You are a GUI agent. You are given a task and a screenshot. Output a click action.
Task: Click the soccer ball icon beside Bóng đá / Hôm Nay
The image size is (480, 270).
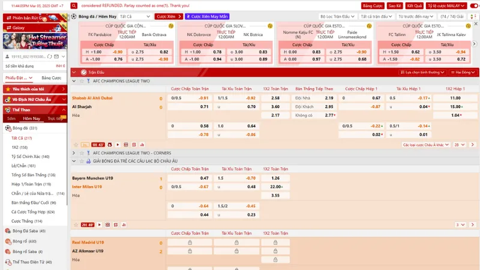click(74, 17)
